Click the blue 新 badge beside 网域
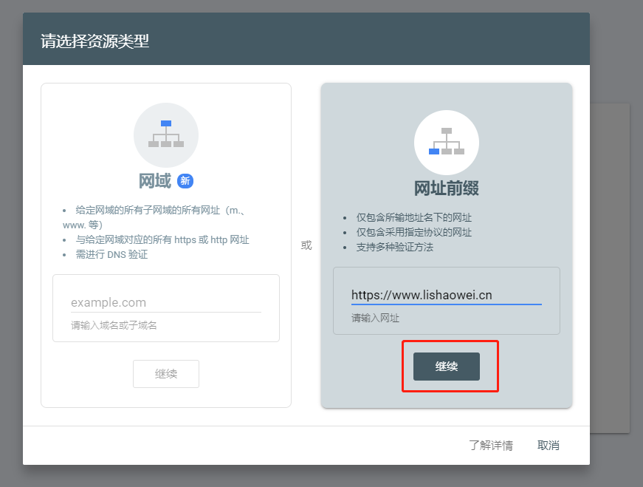The image size is (643, 487). click(x=186, y=180)
